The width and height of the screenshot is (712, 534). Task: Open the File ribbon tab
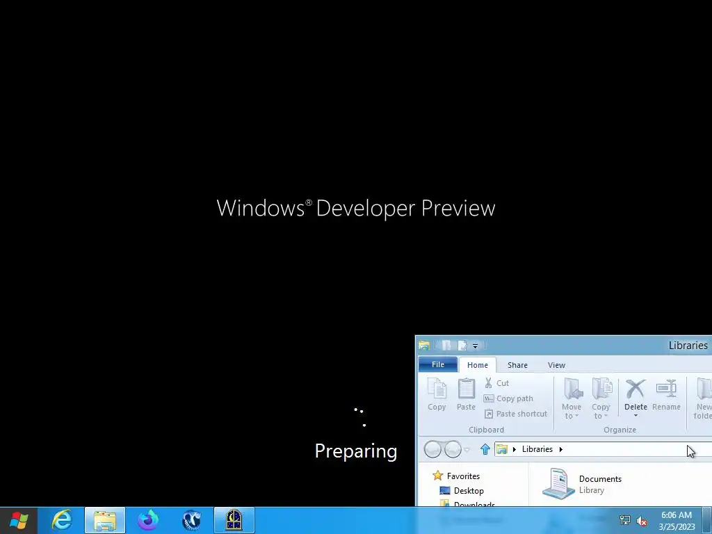(x=438, y=364)
